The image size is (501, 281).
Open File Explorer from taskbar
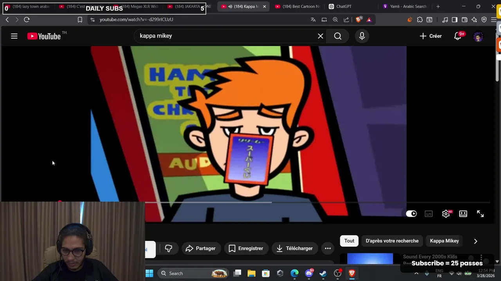(x=251, y=273)
